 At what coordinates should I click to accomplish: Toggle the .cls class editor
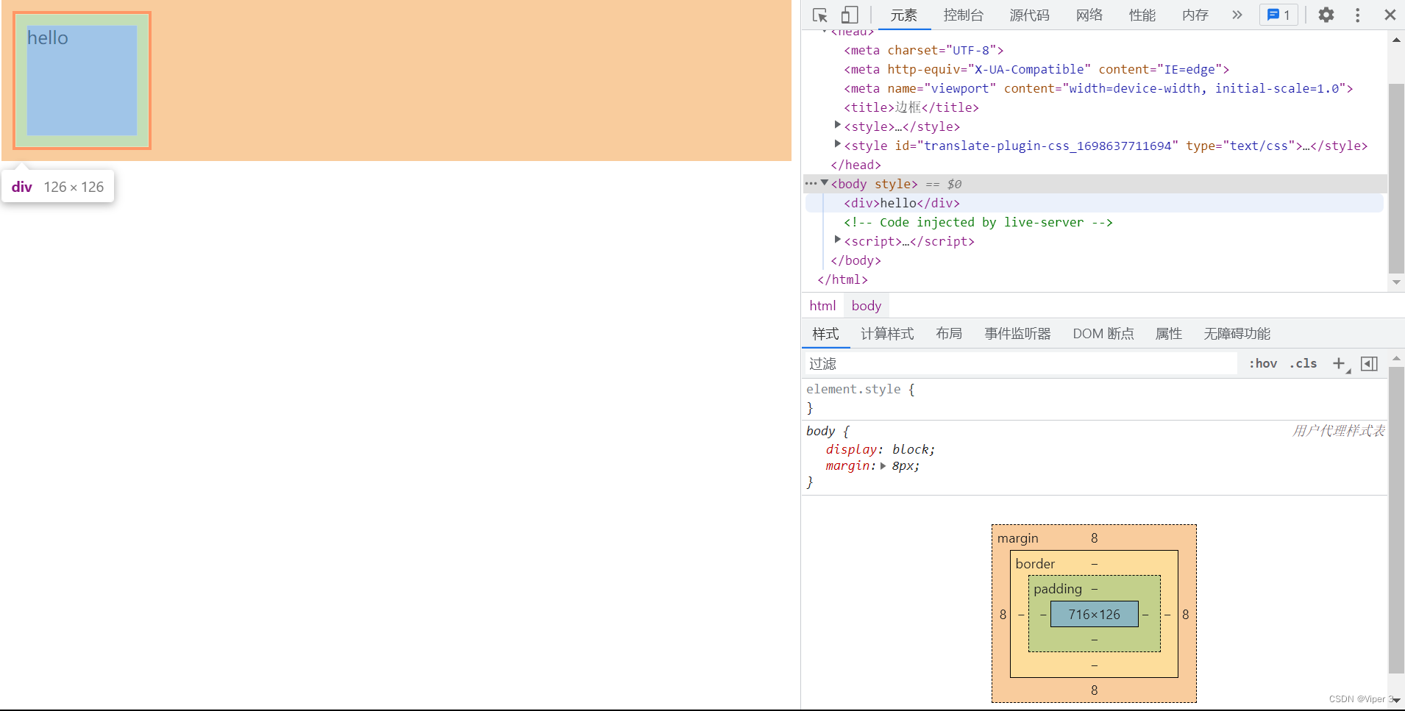pos(1303,363)
